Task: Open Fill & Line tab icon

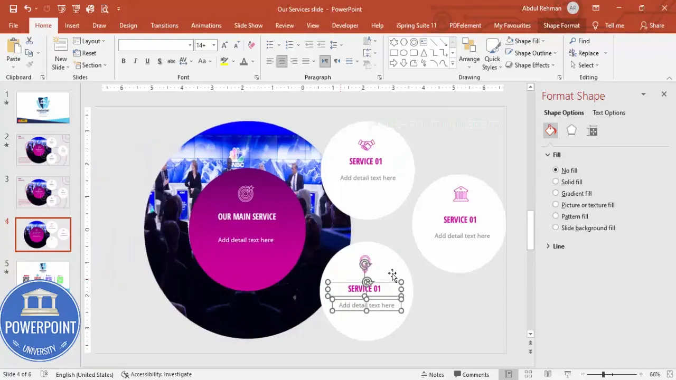Action: pos(550,131)
